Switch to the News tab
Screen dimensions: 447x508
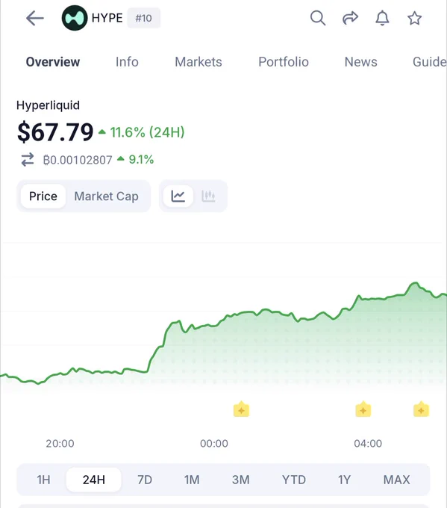(x=361, y=62)
